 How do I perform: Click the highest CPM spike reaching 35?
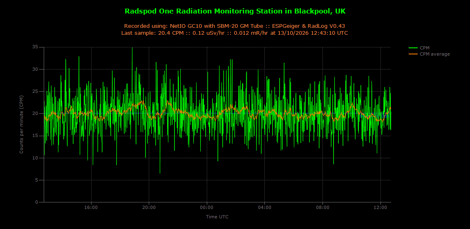(x=132, y=48)
